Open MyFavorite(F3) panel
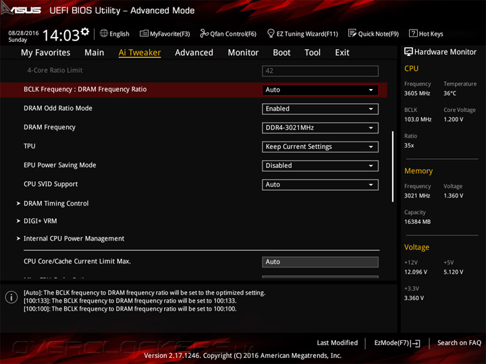 tap(165, 34)
